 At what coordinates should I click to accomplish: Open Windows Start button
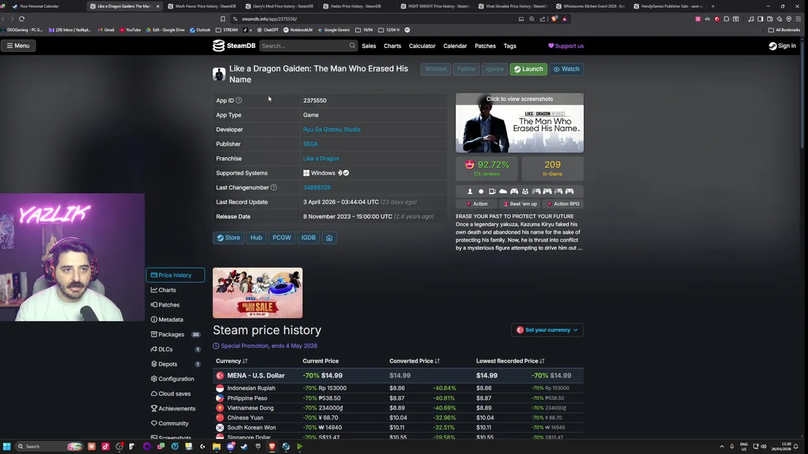point(6,446)
